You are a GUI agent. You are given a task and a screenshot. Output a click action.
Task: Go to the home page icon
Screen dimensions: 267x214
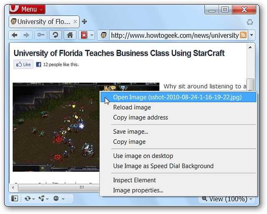[x=70, y=35]
